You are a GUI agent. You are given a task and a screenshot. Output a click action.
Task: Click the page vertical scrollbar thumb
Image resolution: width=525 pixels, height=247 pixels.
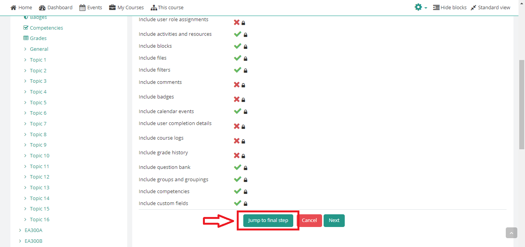pyautogui.click(x=522, y=104)
